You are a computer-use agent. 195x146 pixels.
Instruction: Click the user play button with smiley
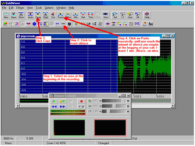pos(63,101)
